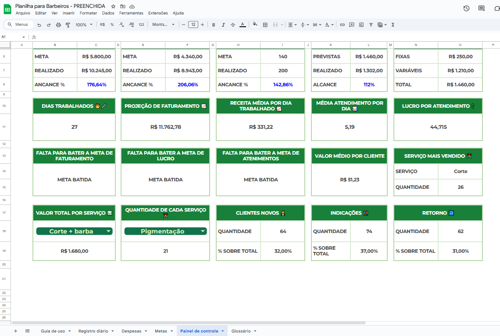Image resolution: width=500 pixels, height=336 pixels.
Task: Open the fill color picker
Action: pos(255,25)
